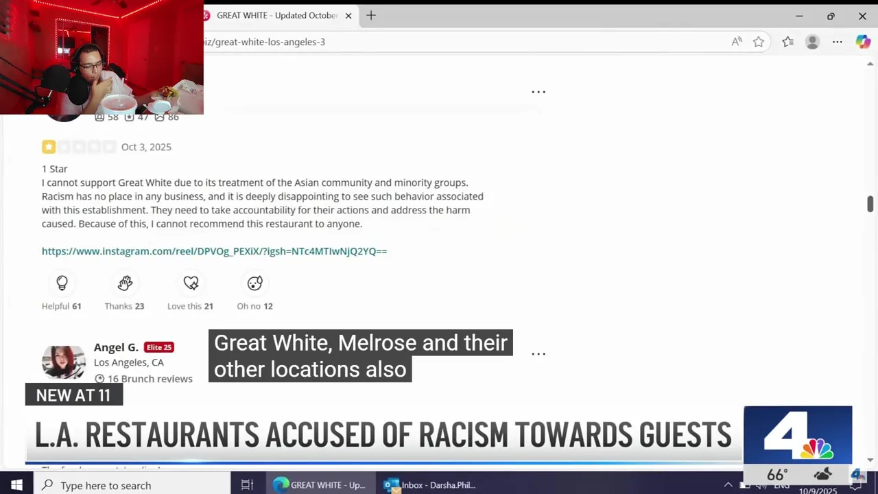Select the GREAT WHITE Yelp tab

276,16
